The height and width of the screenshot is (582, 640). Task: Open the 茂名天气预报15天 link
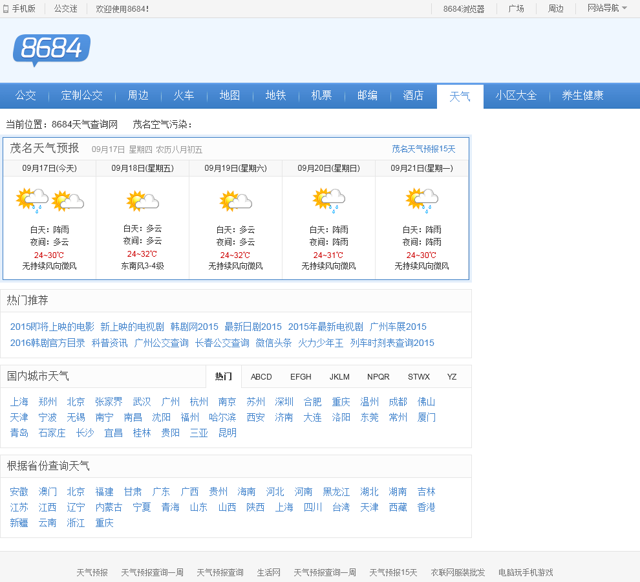coord(423,149)
